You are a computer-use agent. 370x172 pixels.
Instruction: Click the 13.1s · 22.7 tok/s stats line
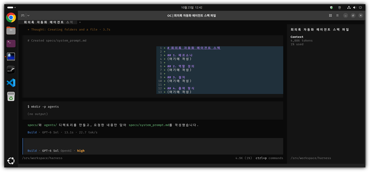[x=81, y=132]
